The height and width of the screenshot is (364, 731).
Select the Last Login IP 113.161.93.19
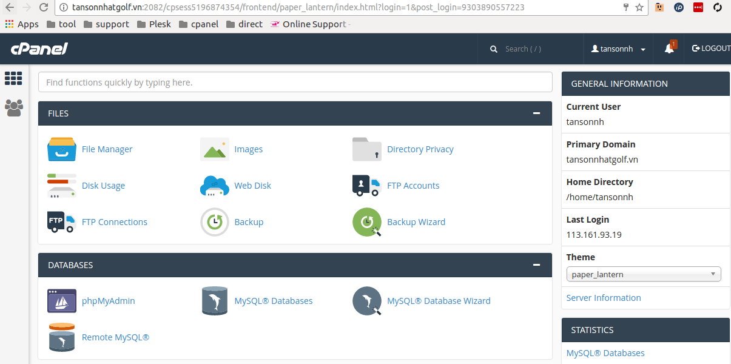tap(594, 235)
